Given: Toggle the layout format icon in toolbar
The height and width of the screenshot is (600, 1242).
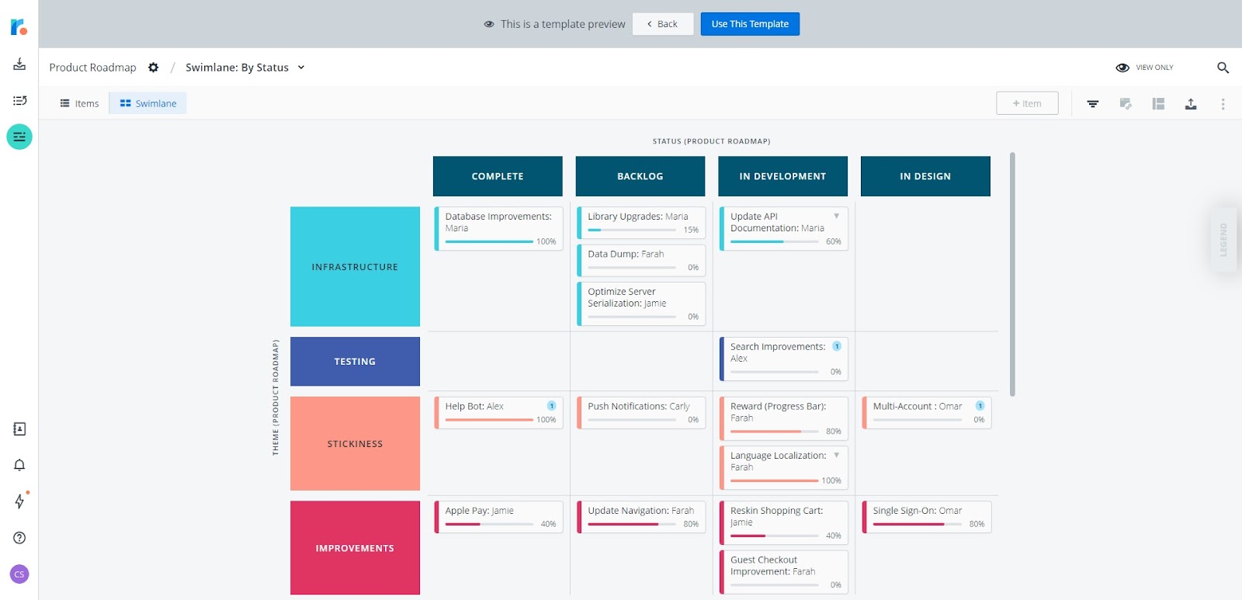Looking at the screenshot, I should [x=1158, y=103].
